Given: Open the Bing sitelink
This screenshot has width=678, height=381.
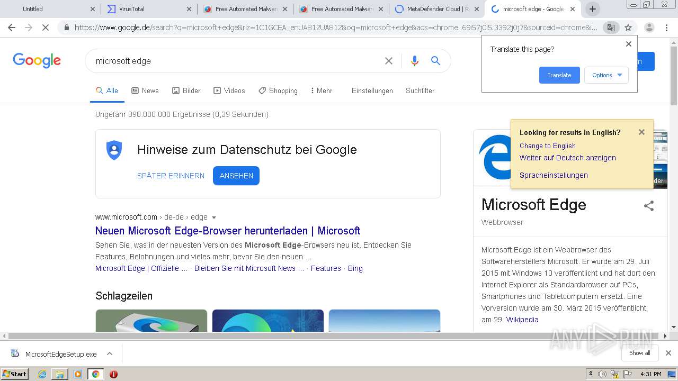Looking at the screenshot, I should [355, 268].
